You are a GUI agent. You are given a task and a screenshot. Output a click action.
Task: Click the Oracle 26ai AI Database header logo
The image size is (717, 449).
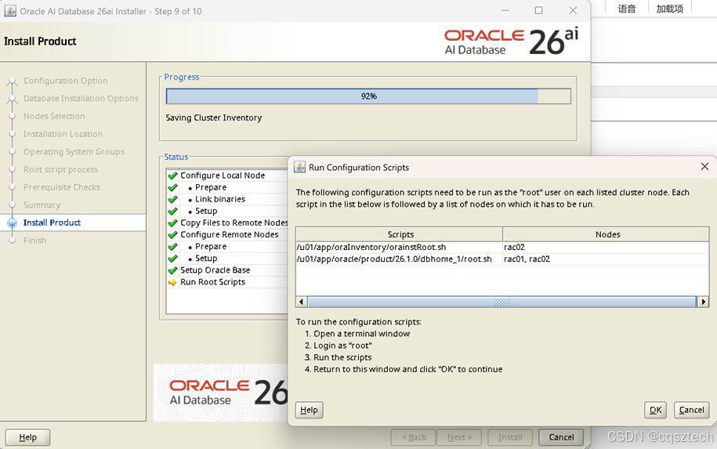(511, 42)
